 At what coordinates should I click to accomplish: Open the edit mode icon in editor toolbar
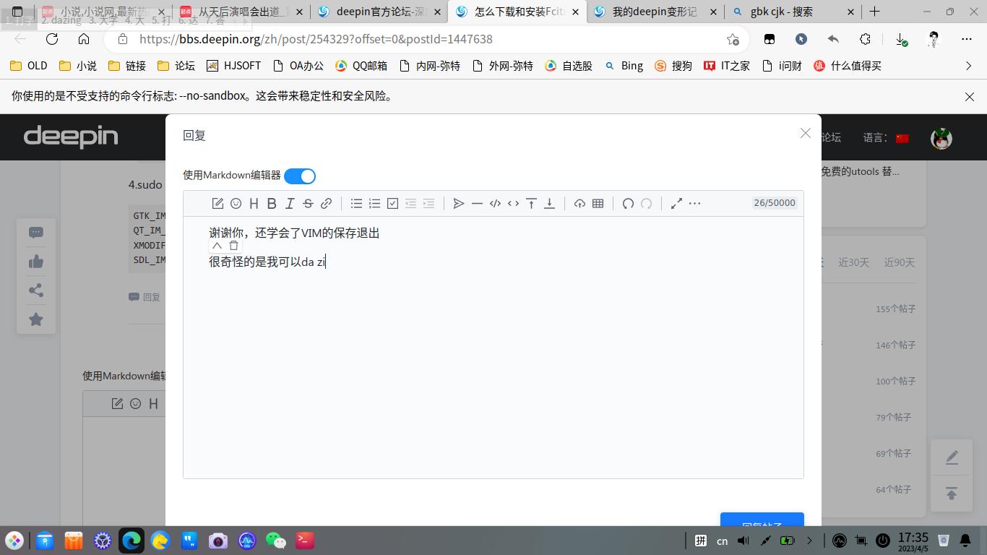[x=217, y=204]
